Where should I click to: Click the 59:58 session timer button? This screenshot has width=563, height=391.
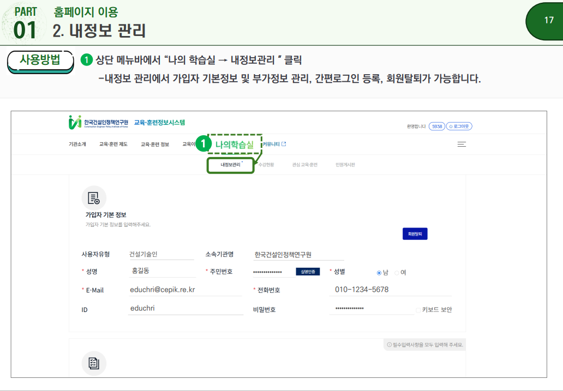[437, 127]
